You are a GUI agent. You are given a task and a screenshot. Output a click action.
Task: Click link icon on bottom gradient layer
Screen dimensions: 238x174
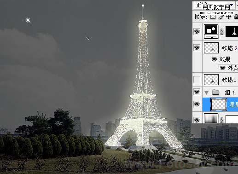click(x=221, y=120)
